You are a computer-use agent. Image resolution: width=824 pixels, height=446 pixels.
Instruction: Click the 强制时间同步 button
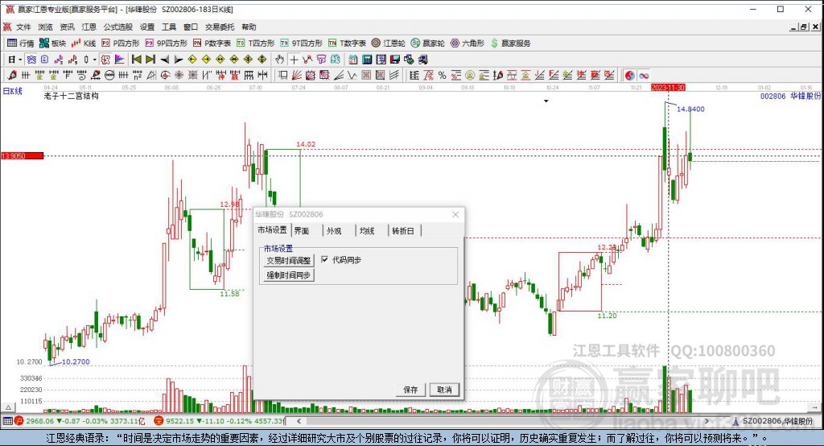289,275
